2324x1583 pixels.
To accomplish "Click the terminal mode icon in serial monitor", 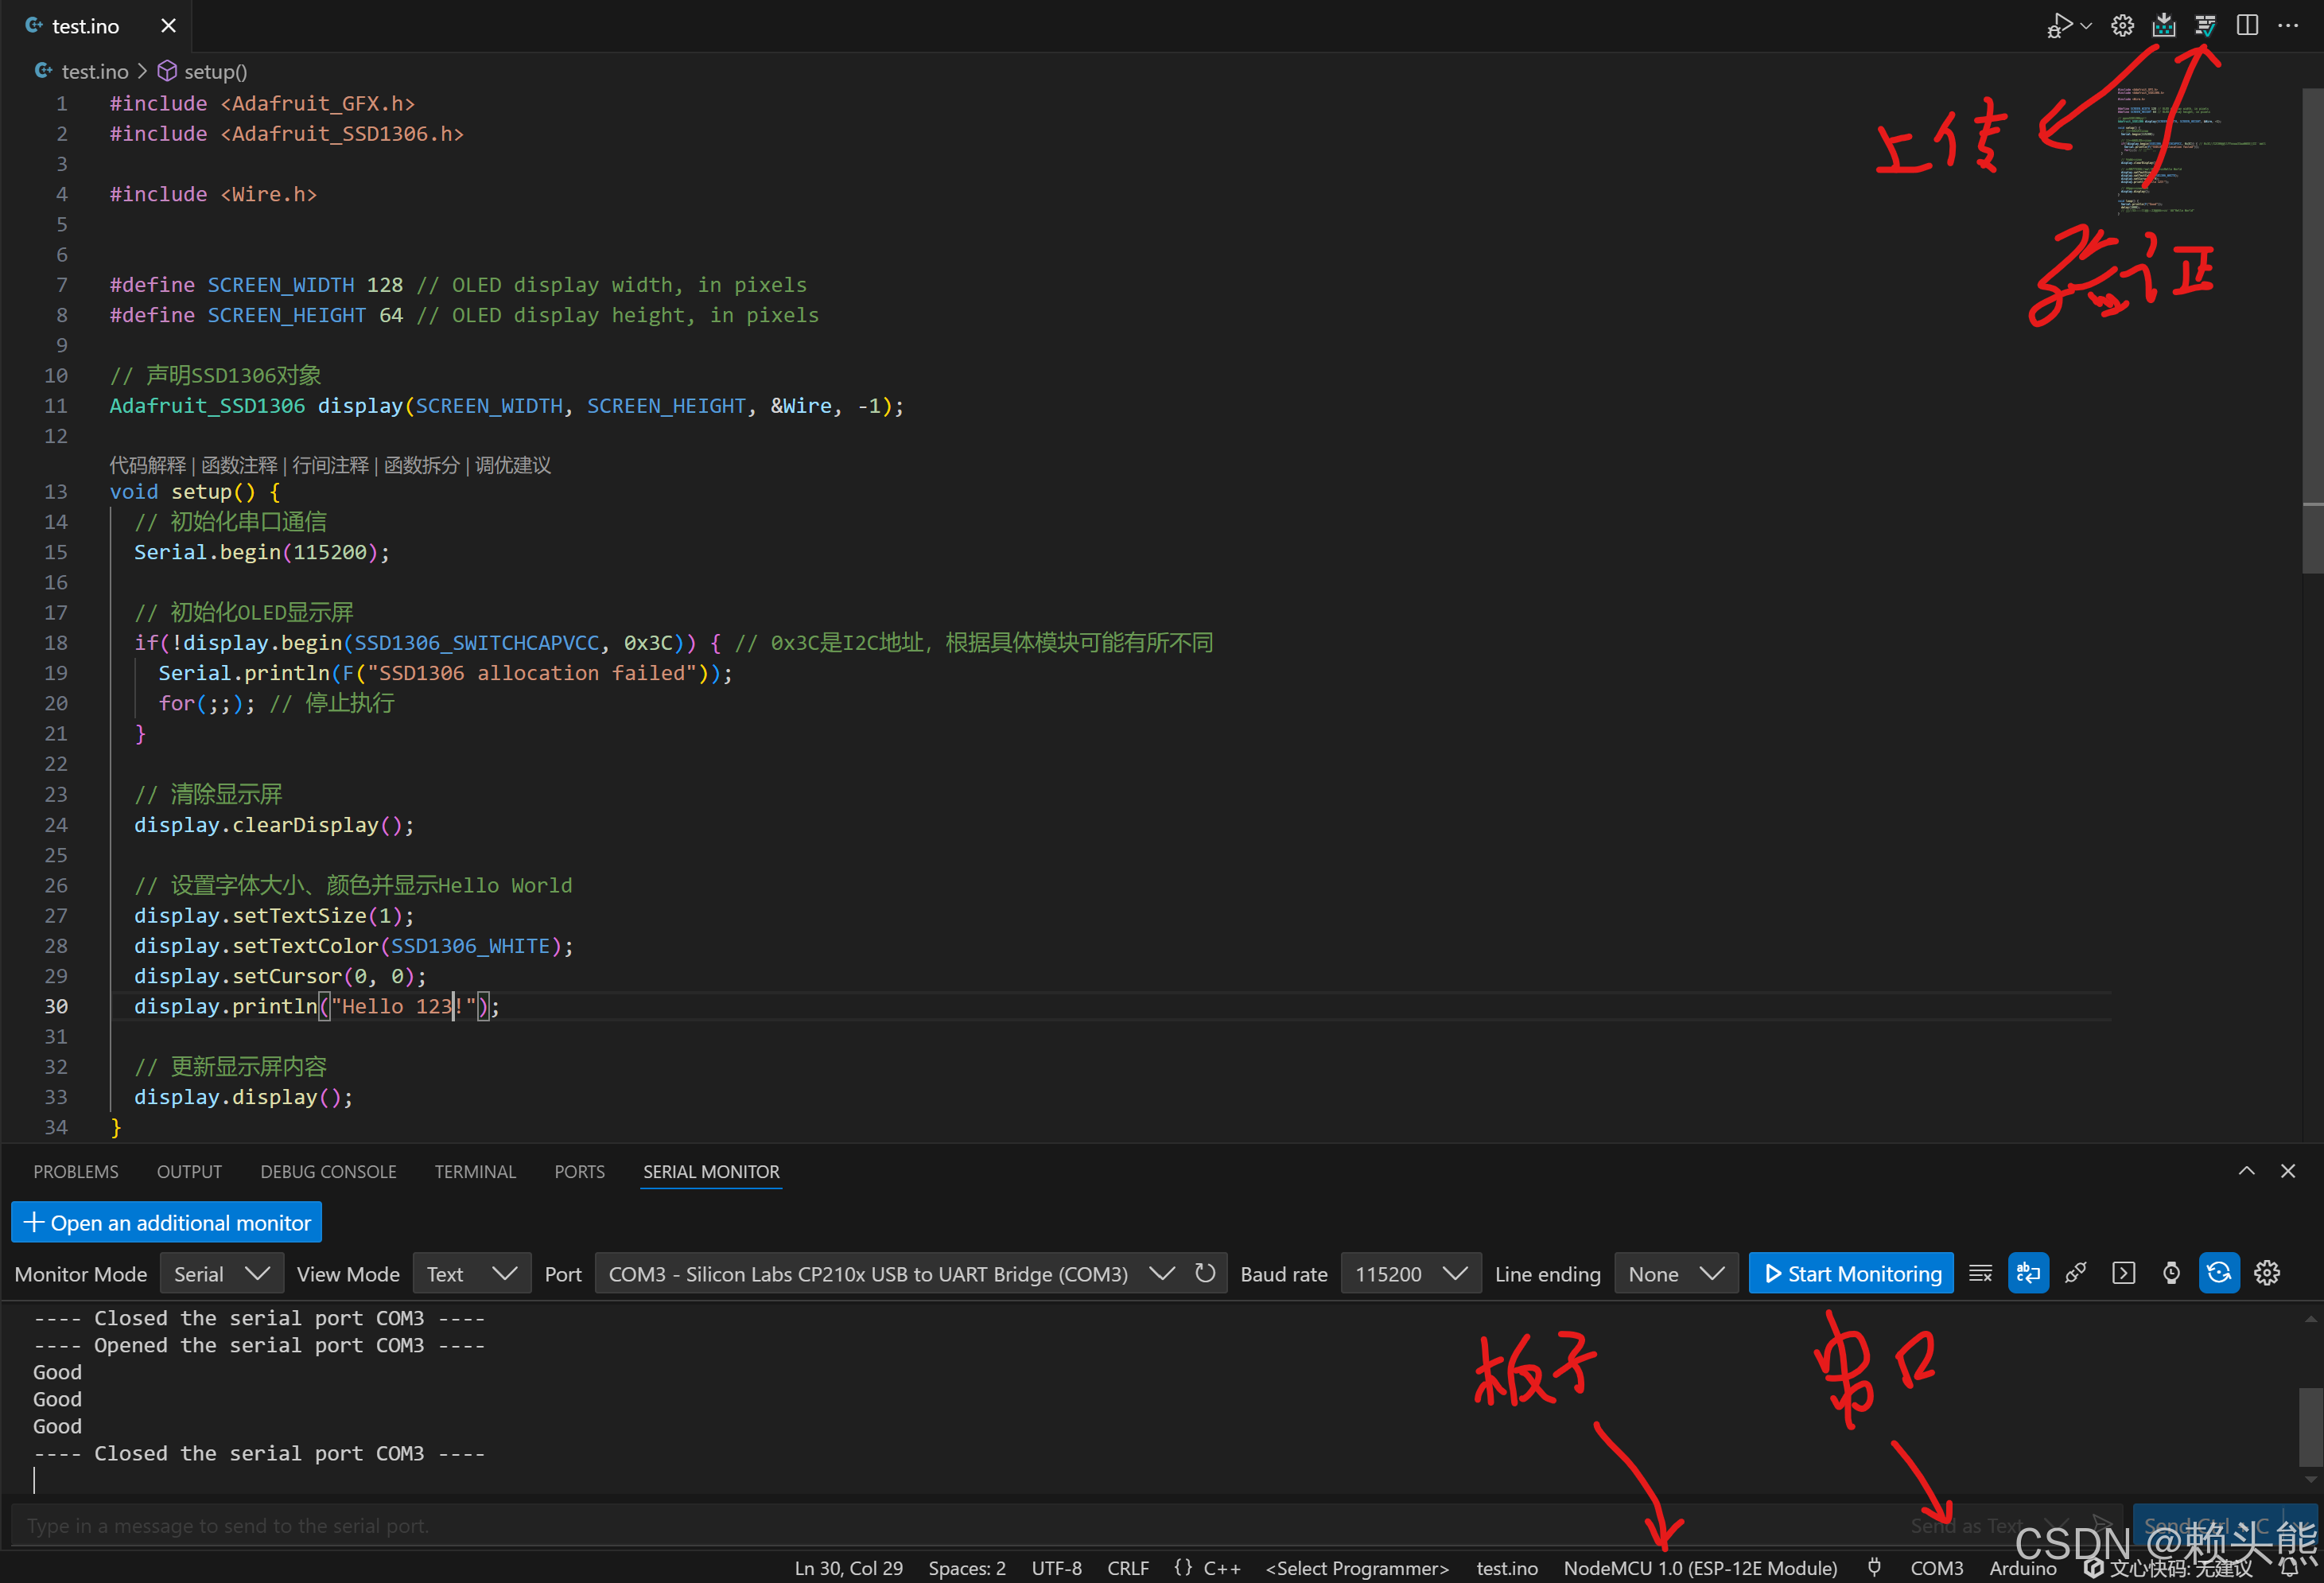I will click(x=2123, y=1273).
